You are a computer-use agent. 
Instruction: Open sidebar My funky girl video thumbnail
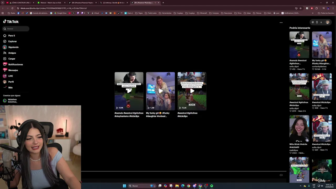coord(322,45)
